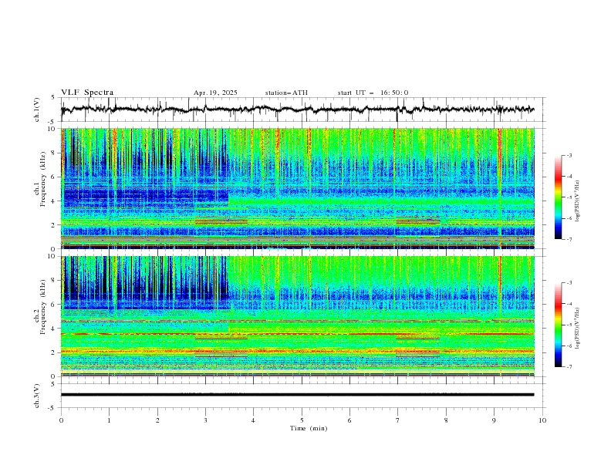Click the upper colorbar 'log(PSD)(V²/Hz)' label
611x472 pixels.
click(x=578, y=201)
